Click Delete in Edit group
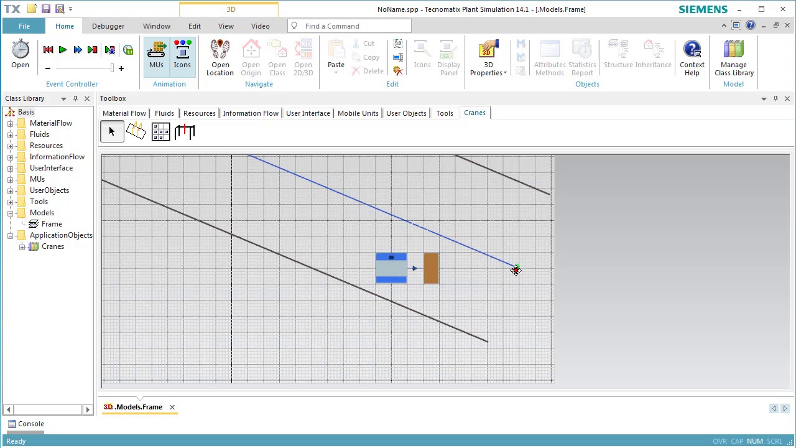The image size is (796, 448). (368, 71)
